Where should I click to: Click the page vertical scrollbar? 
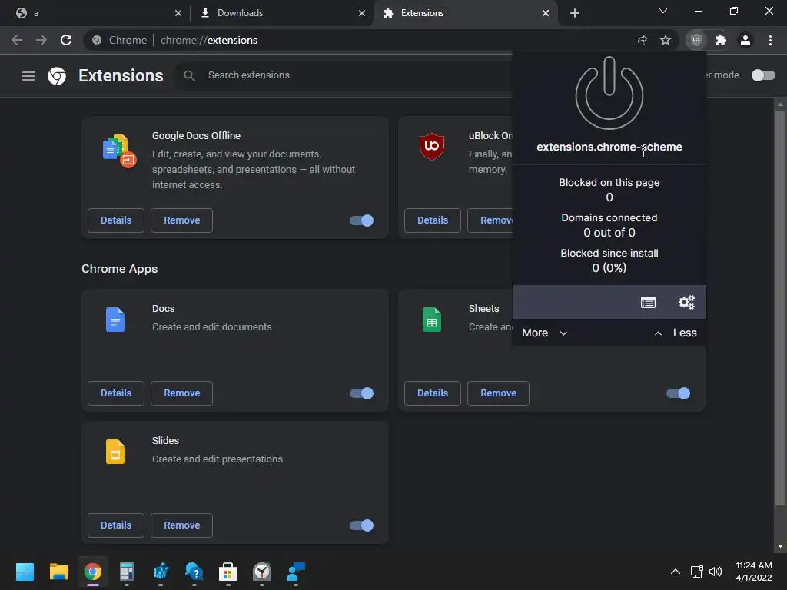[x=779, y=307]
